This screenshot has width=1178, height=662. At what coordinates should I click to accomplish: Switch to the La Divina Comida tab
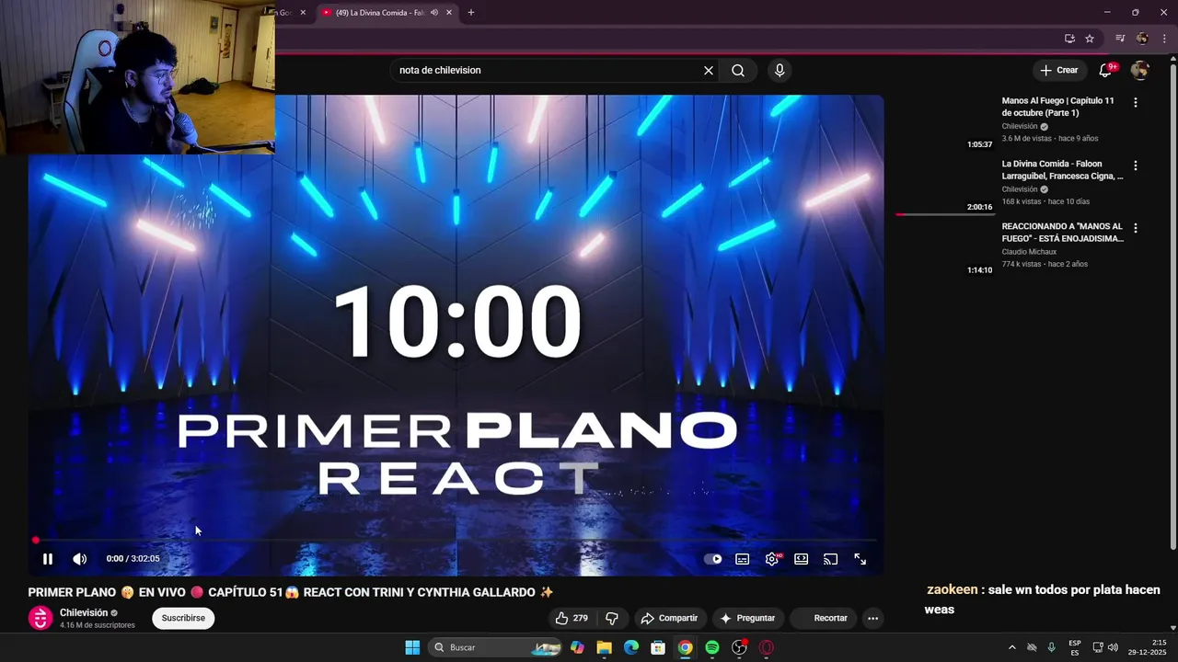pyautogui.click(x=379, y=13)
